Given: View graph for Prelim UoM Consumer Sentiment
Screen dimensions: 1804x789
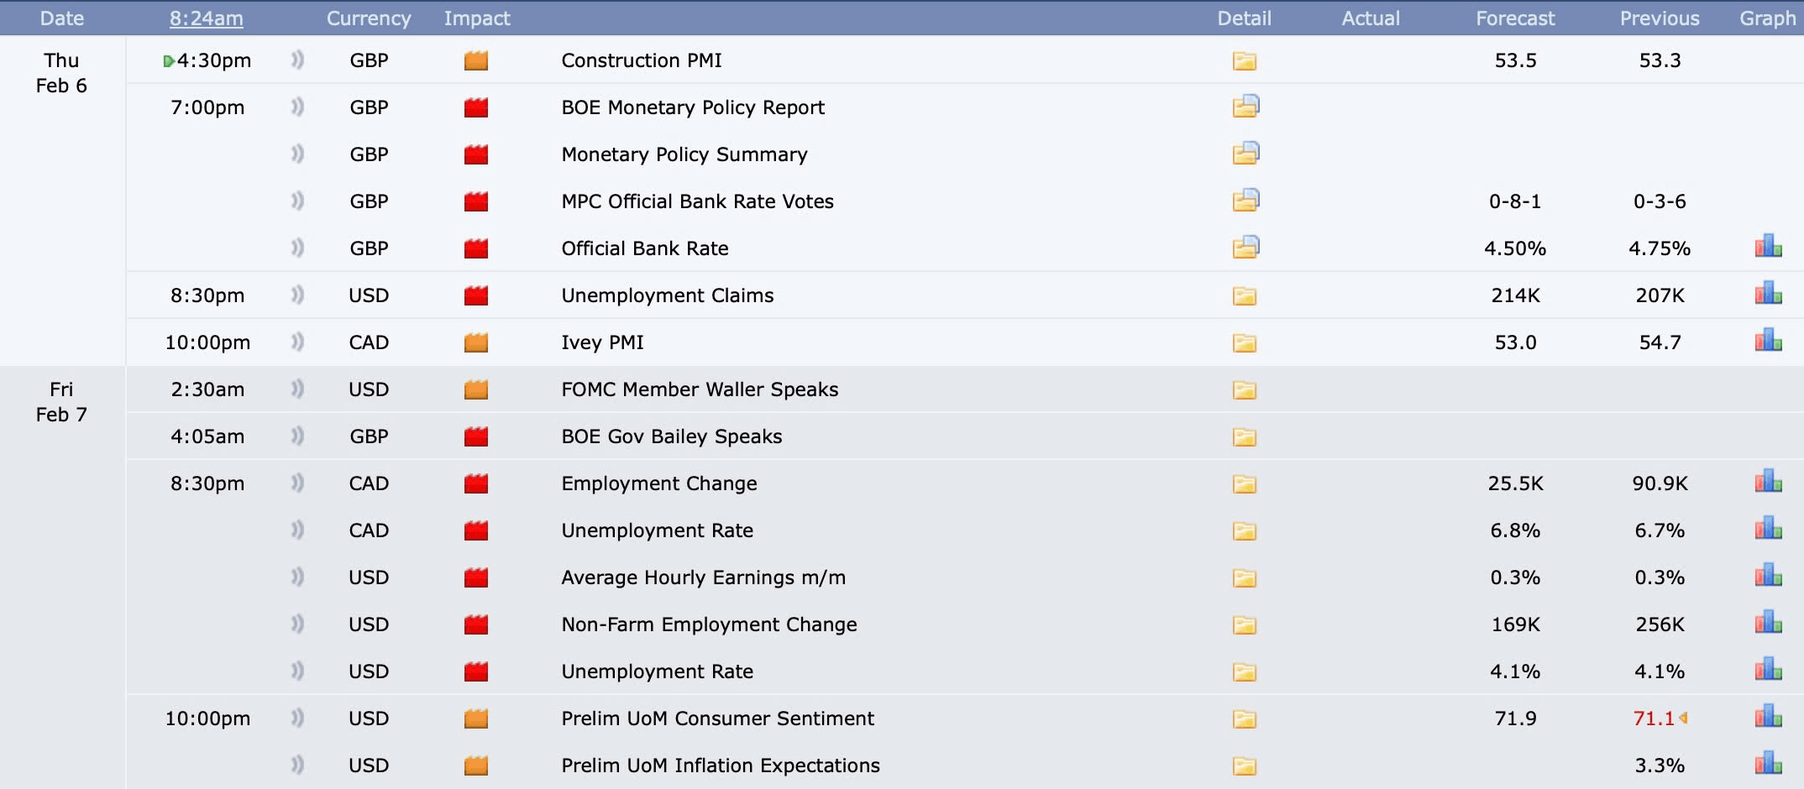Looking at the screenshot, I should point(1768,717).
